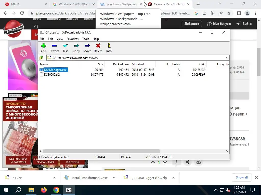Image resolution: width=261 pixels, height=195 pixels.
Task: Open Firefox from taskbar
Action: click(44, 190)
